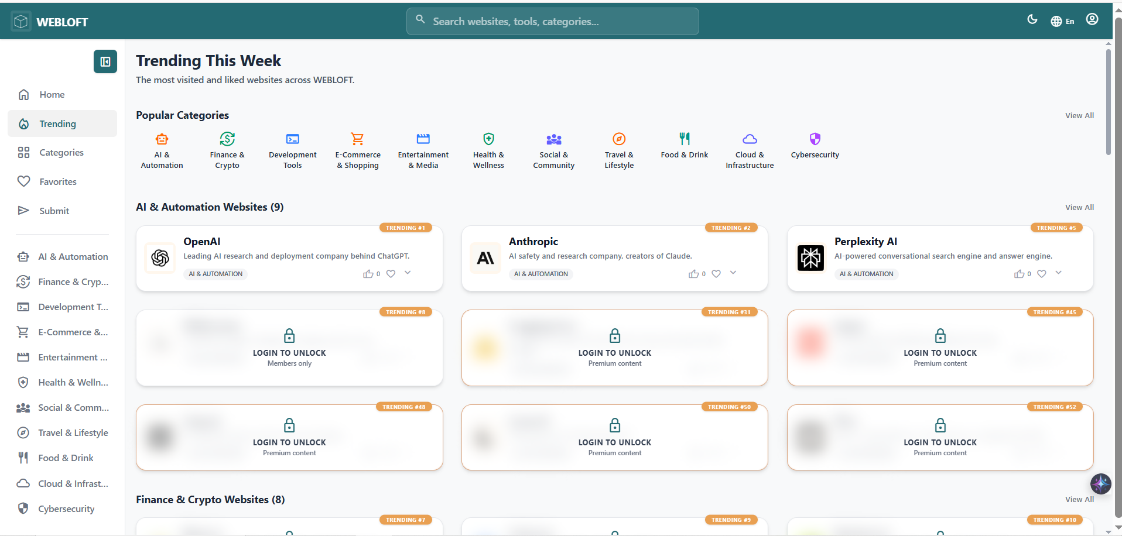Click the Cloud & Infrastructure icon
Viewport: 1122px width, 536px height.
pos(750,139)
